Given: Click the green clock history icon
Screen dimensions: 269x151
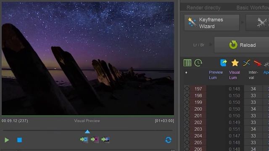Looking at the screenshot, I should pos(198,63).
